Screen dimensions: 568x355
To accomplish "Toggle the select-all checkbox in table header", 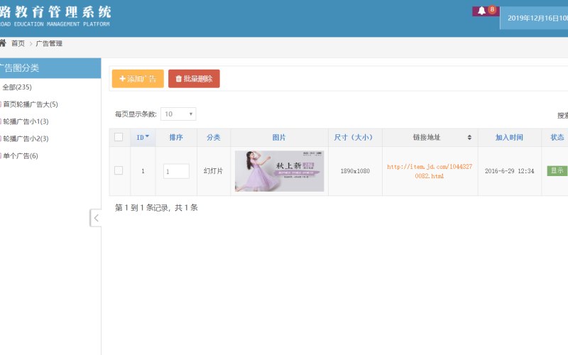I will [x=119, y=137].
